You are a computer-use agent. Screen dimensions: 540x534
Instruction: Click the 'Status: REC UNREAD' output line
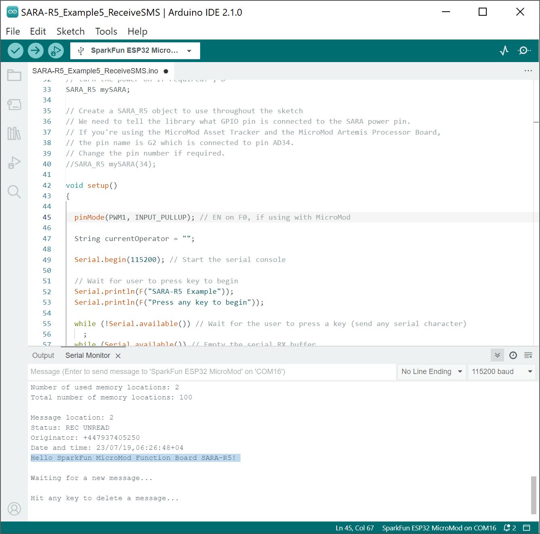click(70, 428)
